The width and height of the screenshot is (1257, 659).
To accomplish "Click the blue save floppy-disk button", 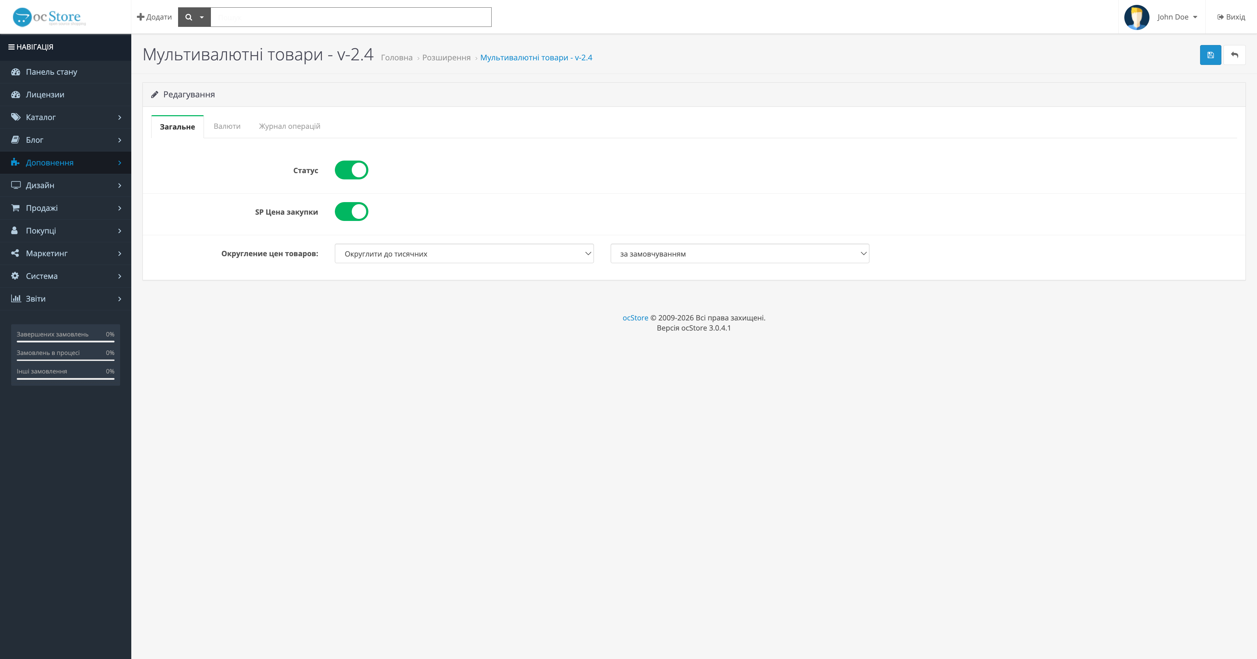I will (x=1210, y=55).
